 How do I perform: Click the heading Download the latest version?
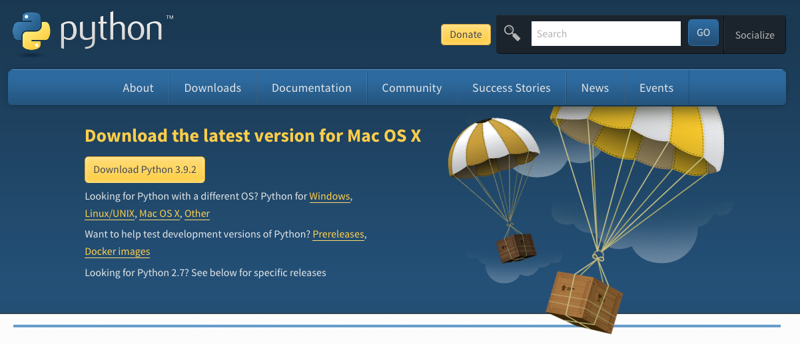253,136
